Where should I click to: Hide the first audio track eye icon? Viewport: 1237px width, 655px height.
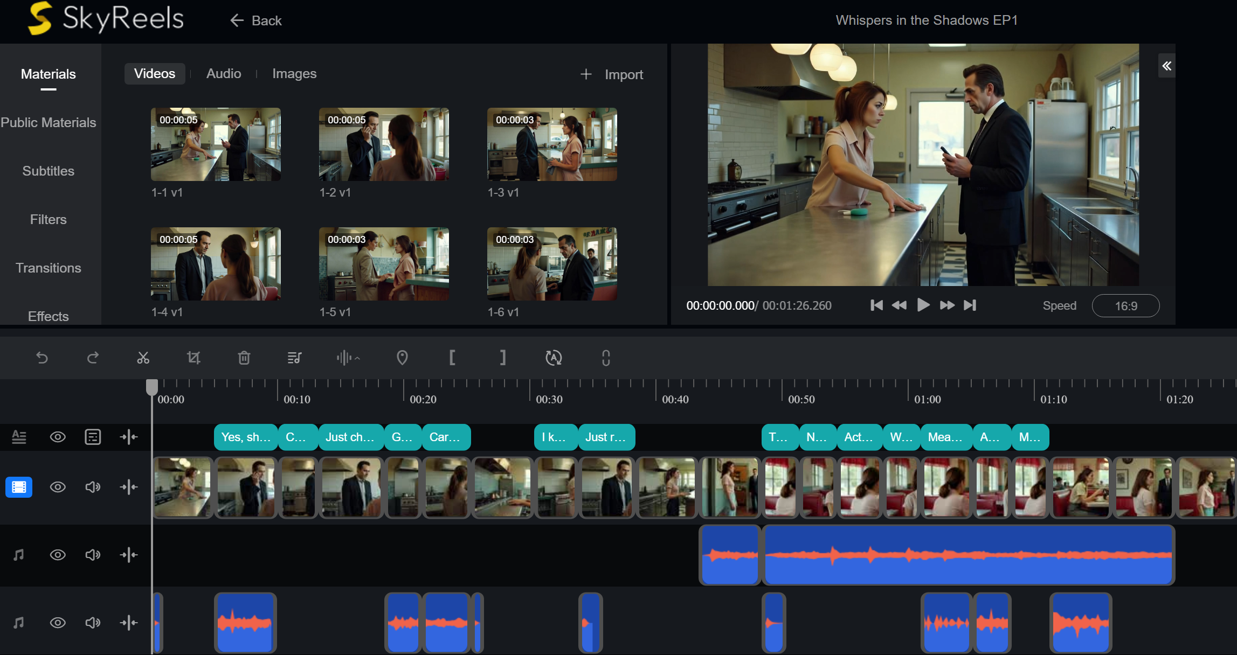[58, 555]
